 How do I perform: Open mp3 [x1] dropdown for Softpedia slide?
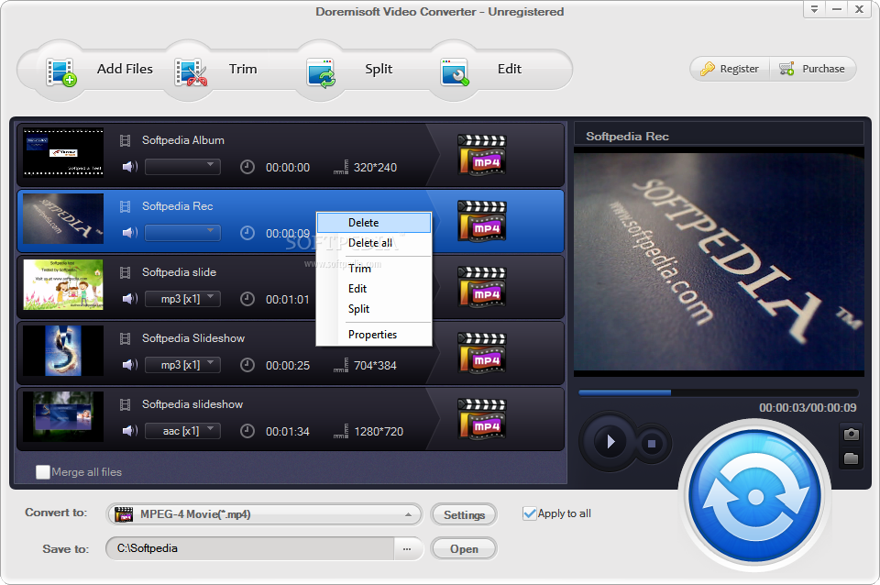pyautogui.click(x=182, y=299)
